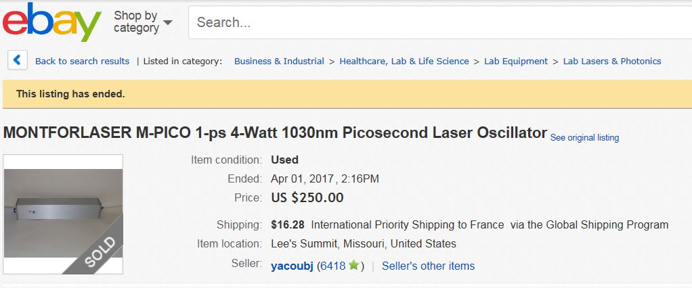This screenshot has width=692, height=288.
Task: Select the Lab Lasers & Photonics breadcrumb
Action: [x=612, y=61]
